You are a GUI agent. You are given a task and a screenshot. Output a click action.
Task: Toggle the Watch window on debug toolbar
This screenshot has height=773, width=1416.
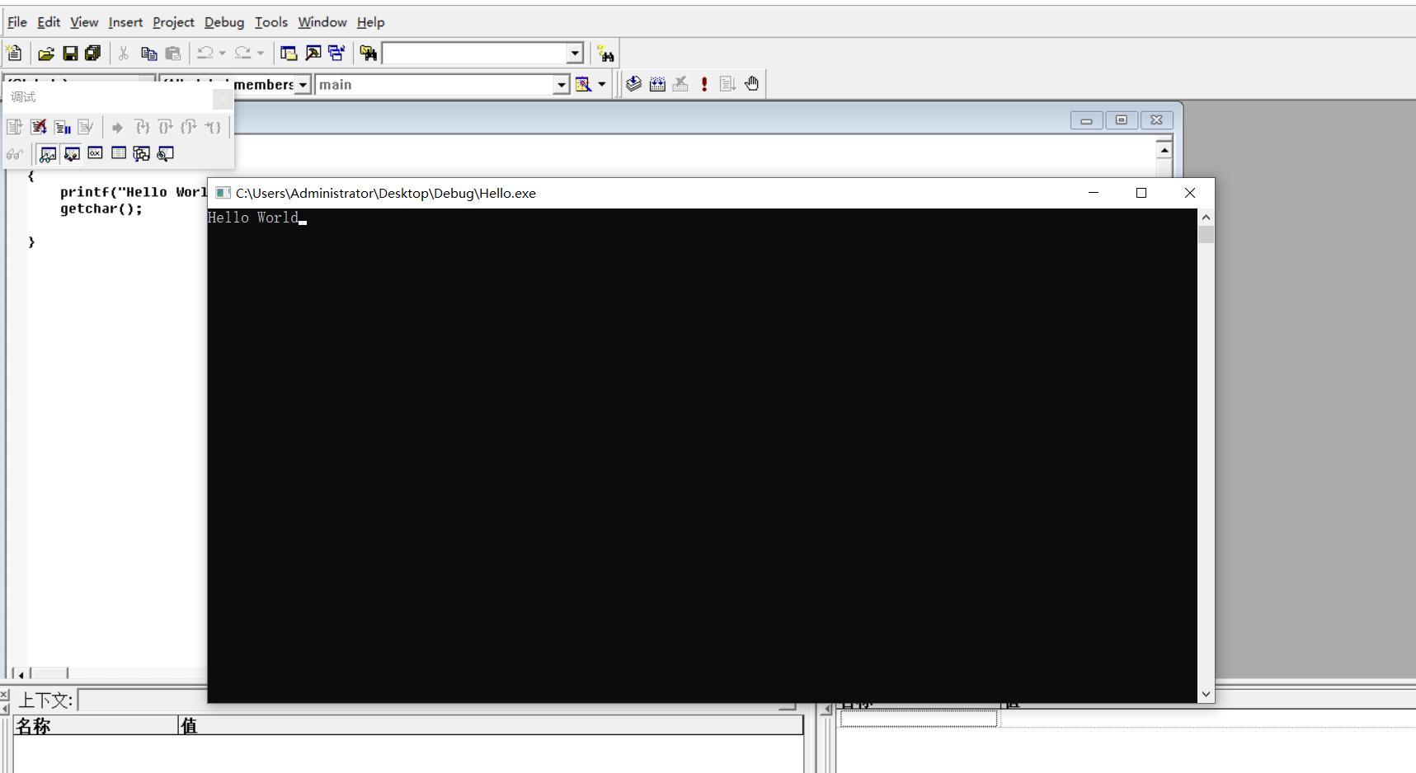pos(47,154)
